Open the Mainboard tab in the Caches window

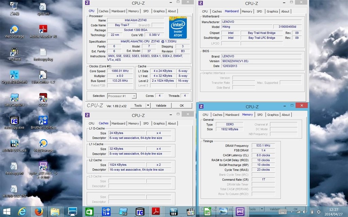pyautogui.click(x=118, y=123)
